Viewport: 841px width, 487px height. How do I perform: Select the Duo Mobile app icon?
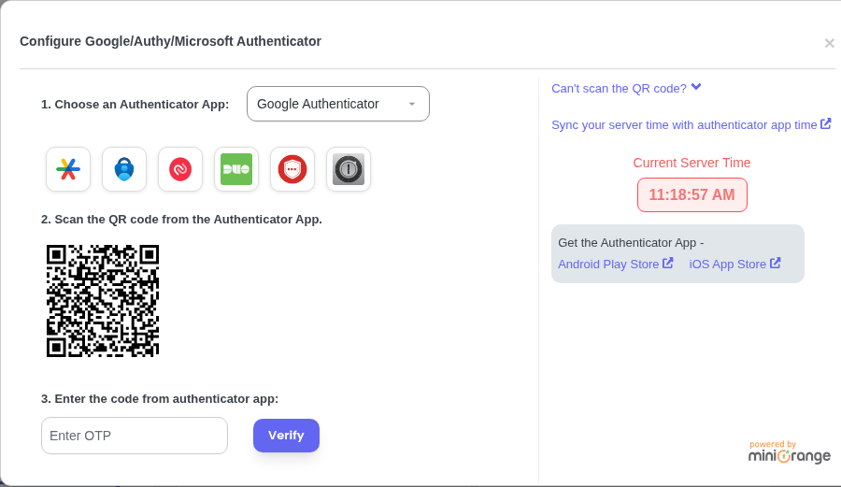tap(236, 169)
